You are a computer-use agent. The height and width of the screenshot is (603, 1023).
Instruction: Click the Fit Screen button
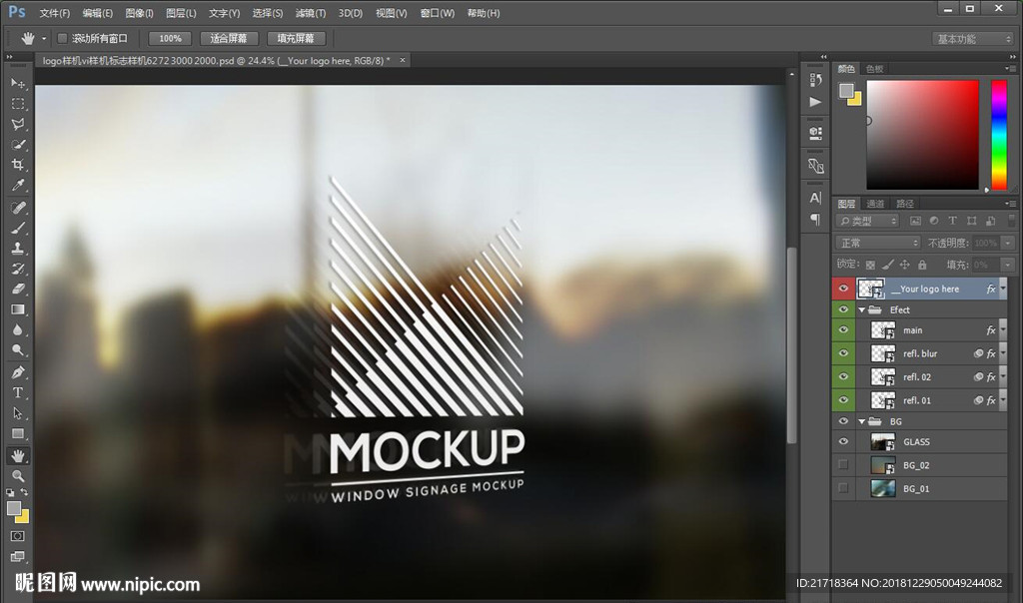coord(229,39)
